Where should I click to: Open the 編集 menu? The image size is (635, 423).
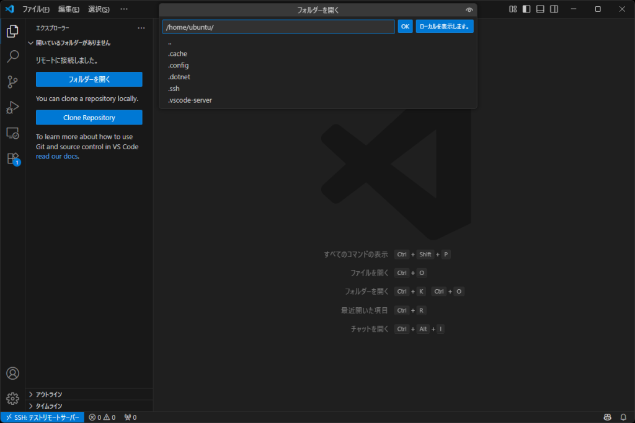pos(68,9)
